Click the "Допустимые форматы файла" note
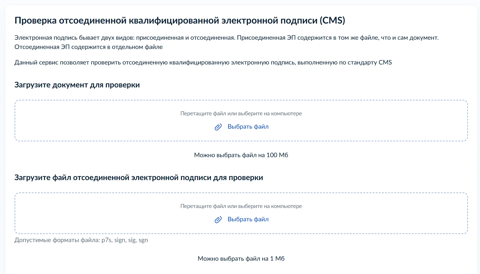This screenshot has width=480, height=274. [57, 240]
